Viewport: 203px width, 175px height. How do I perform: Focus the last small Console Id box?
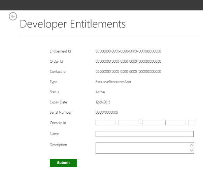pos(192,123)
